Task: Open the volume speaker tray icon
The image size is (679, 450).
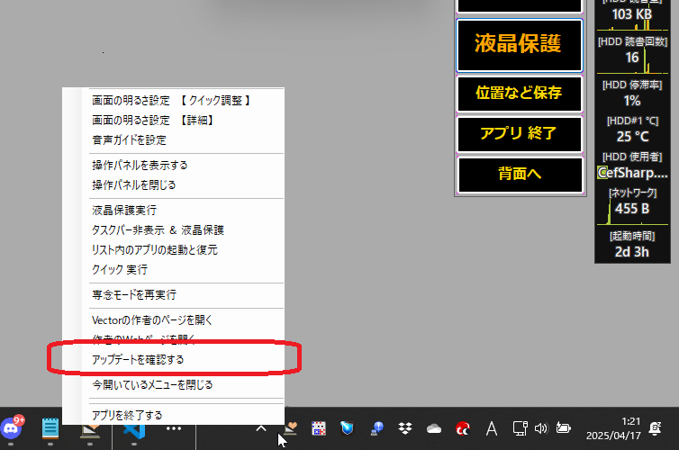Action: [x=541, y=428]
